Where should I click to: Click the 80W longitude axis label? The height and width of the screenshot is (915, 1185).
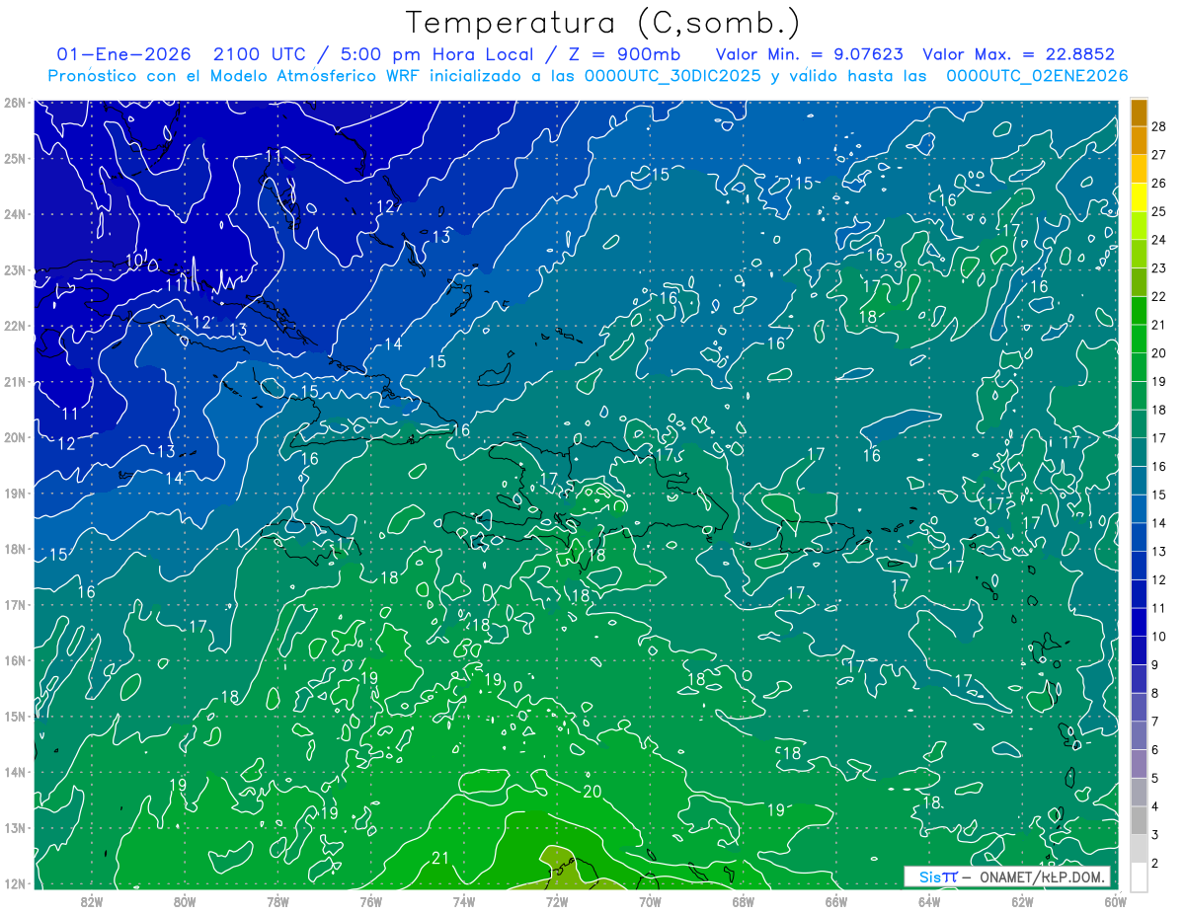coord(185,901)
